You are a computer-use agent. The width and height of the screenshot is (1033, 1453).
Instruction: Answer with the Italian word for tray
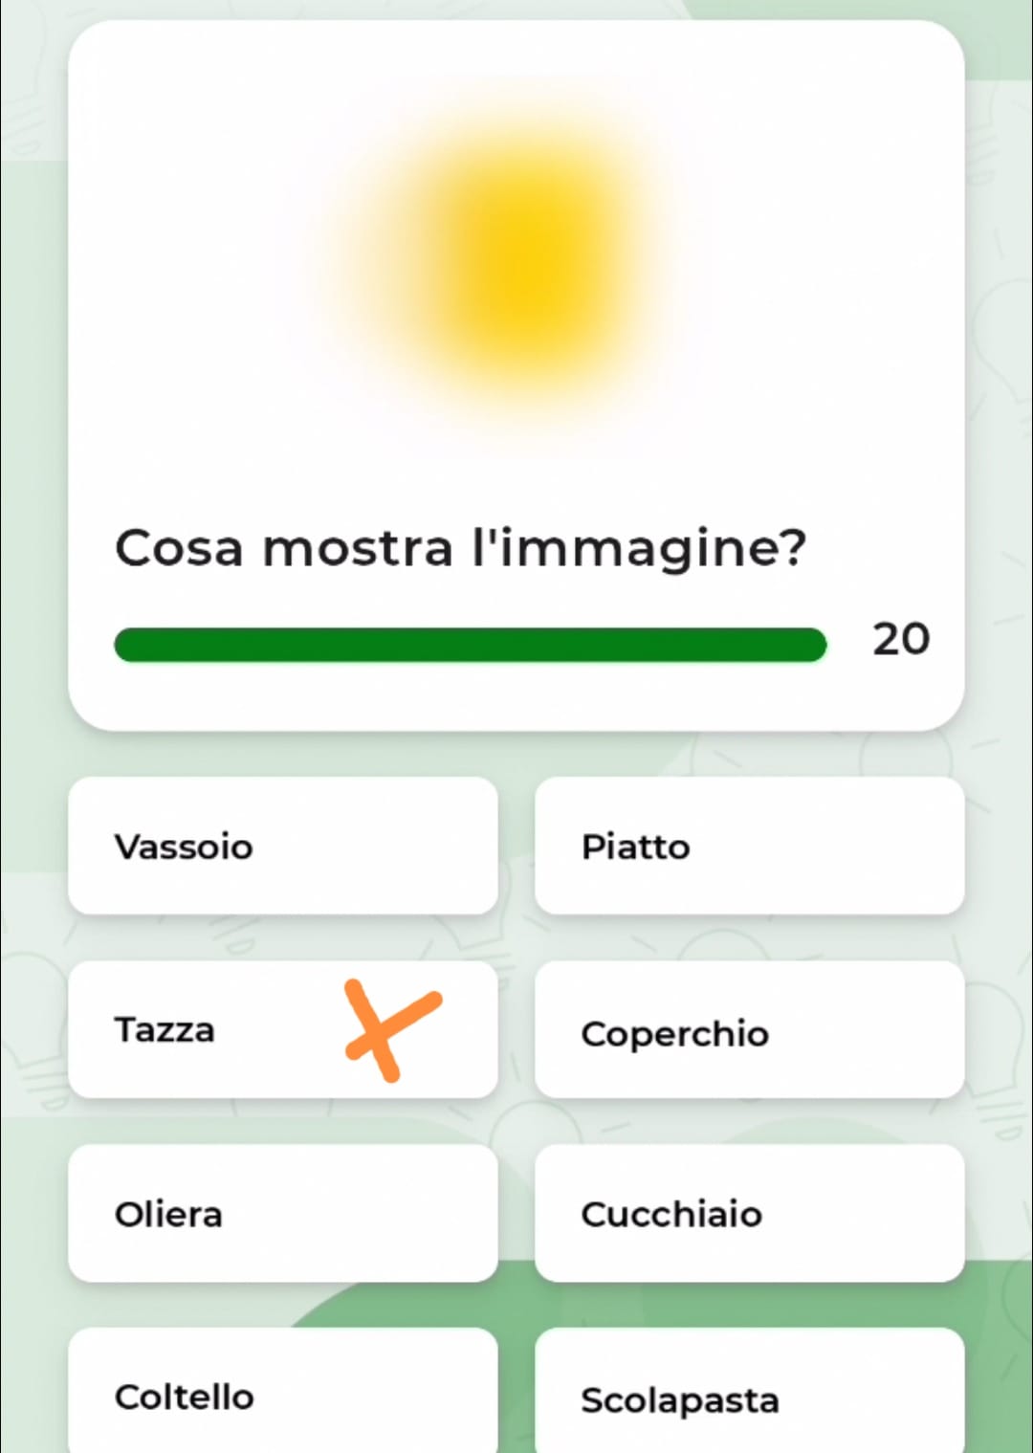pyautogui.click(x=282, y=846)
